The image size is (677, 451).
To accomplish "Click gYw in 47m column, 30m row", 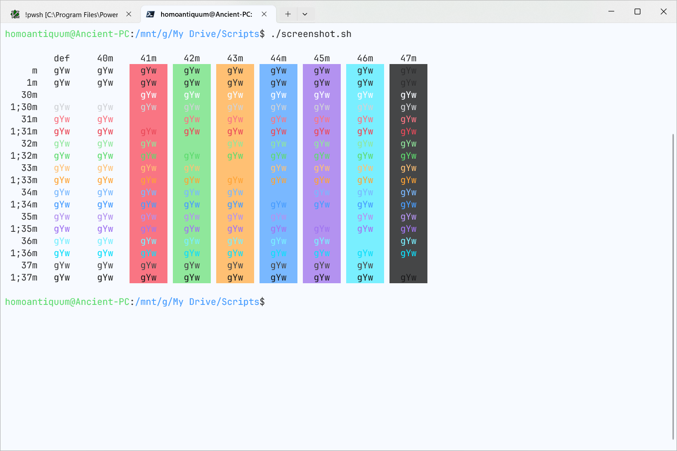I will click(x=408, y=96).
